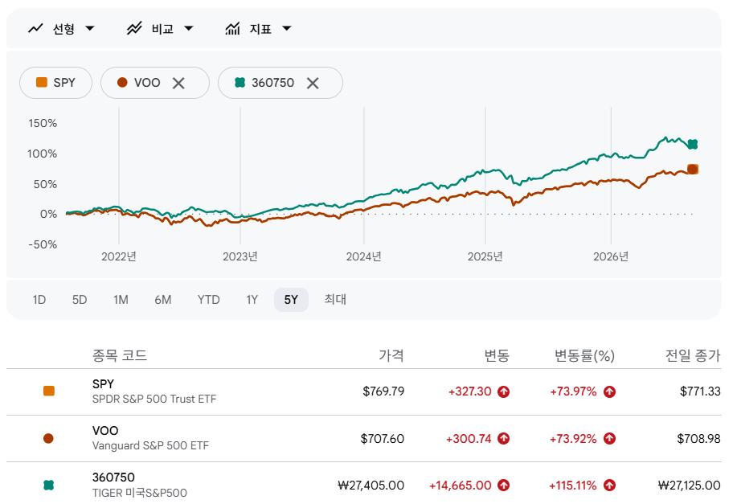Image resolution: width=737 pixels, height=504 pixels.
Task: Click the red up-arrow icon beside +327.30
Action: coord(503,391)
